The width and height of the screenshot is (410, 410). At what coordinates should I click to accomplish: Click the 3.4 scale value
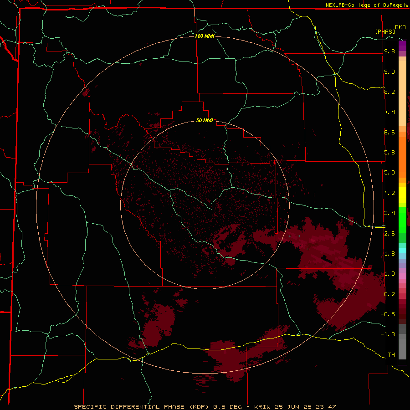pos(389,213)
